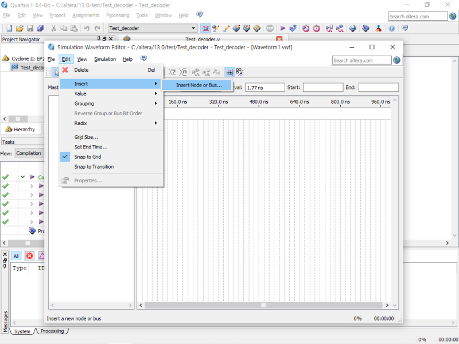Toggle the error filter in Messages panel
The image size is (459, 344).
29,256
